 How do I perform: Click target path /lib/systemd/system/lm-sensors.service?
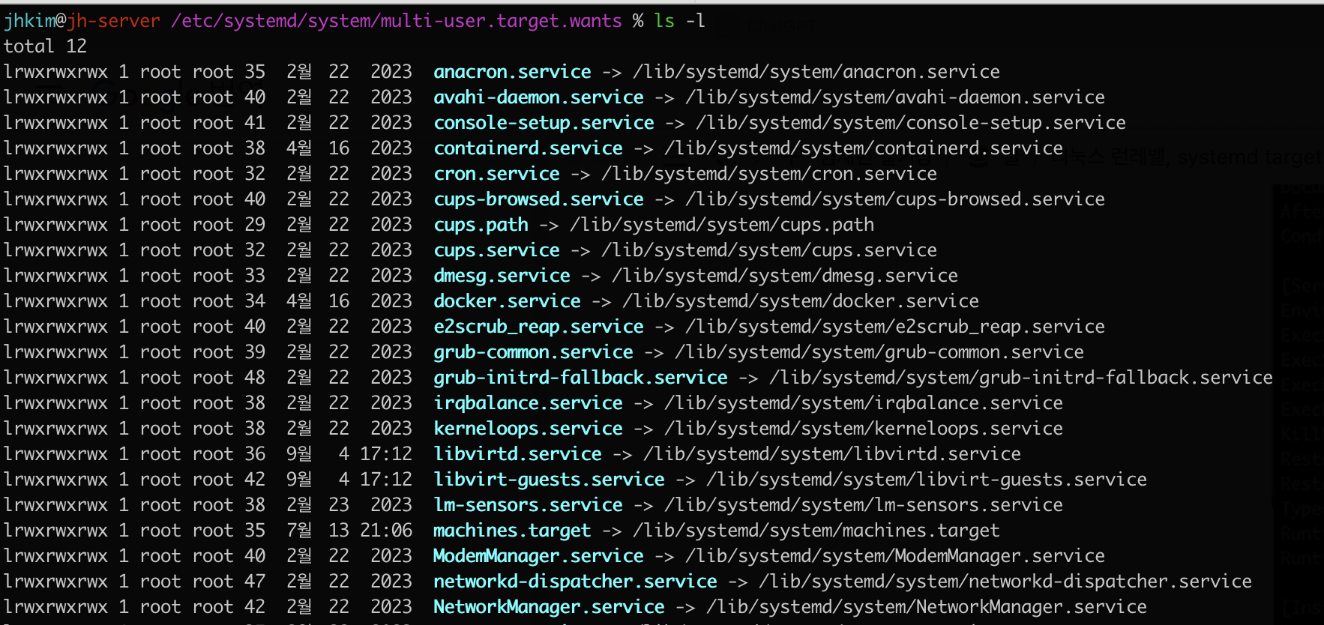click(x=864, y=505)
